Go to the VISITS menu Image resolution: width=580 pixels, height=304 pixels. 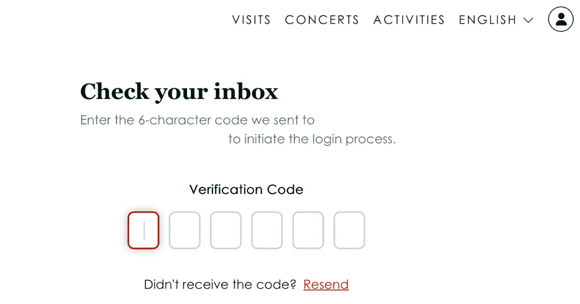coord(251,20)
